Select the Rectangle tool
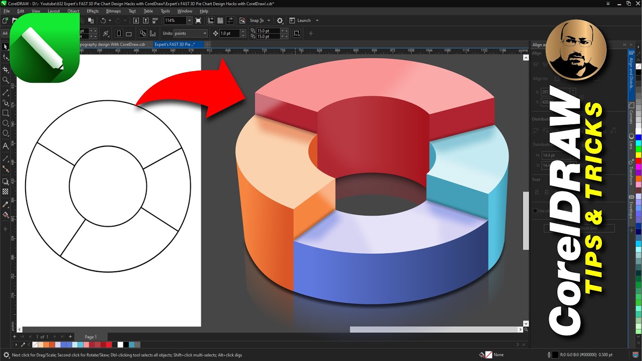642x361 pixels. point(6,113)
